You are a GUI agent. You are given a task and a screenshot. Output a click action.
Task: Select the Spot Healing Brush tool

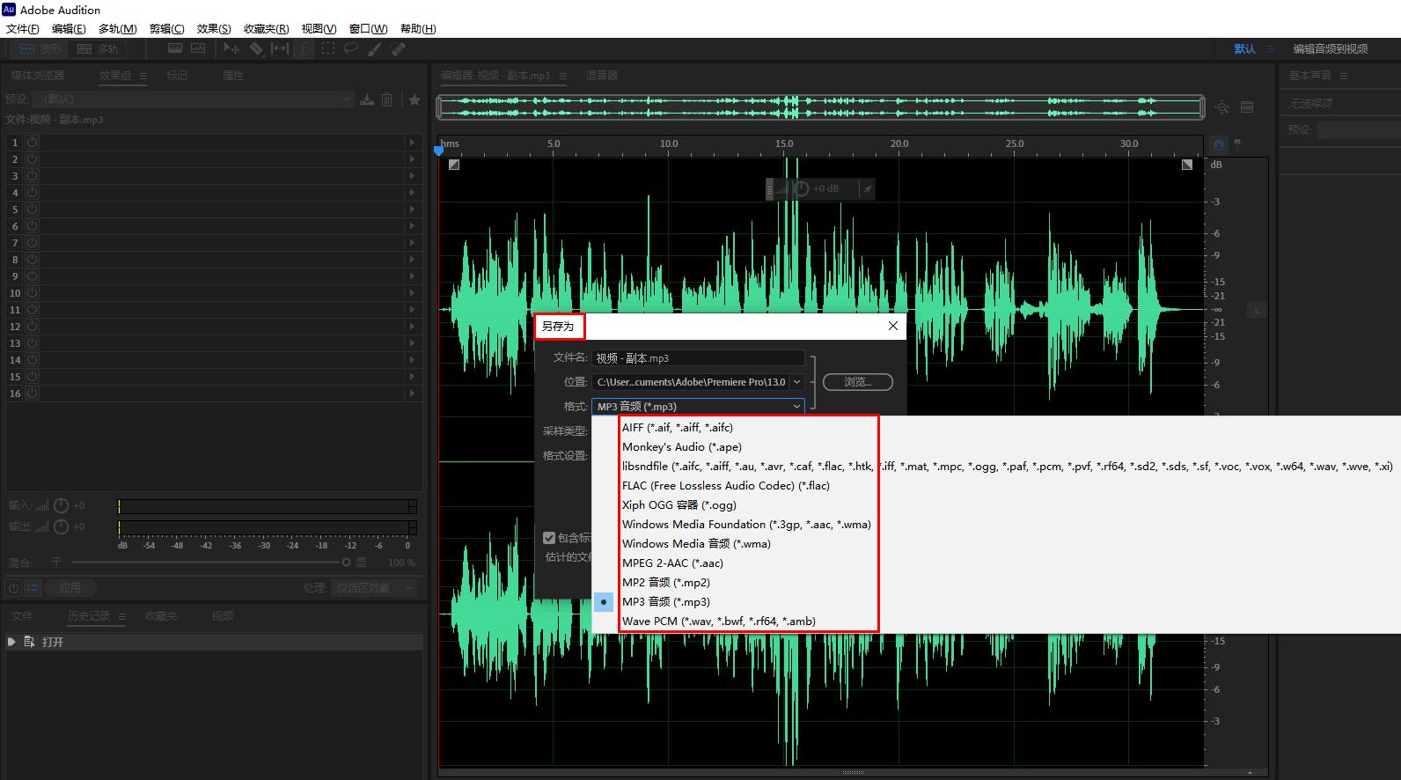(x=398, y=49)
